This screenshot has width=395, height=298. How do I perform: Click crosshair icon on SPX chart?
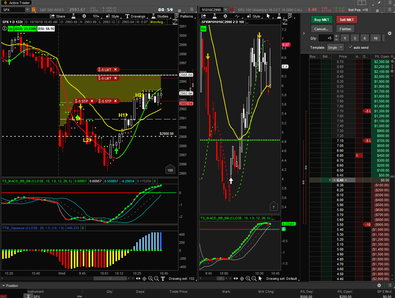tap(144, 279)
